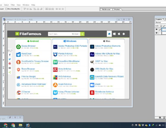Click the home icon in FileFamous header

(109, 34)
